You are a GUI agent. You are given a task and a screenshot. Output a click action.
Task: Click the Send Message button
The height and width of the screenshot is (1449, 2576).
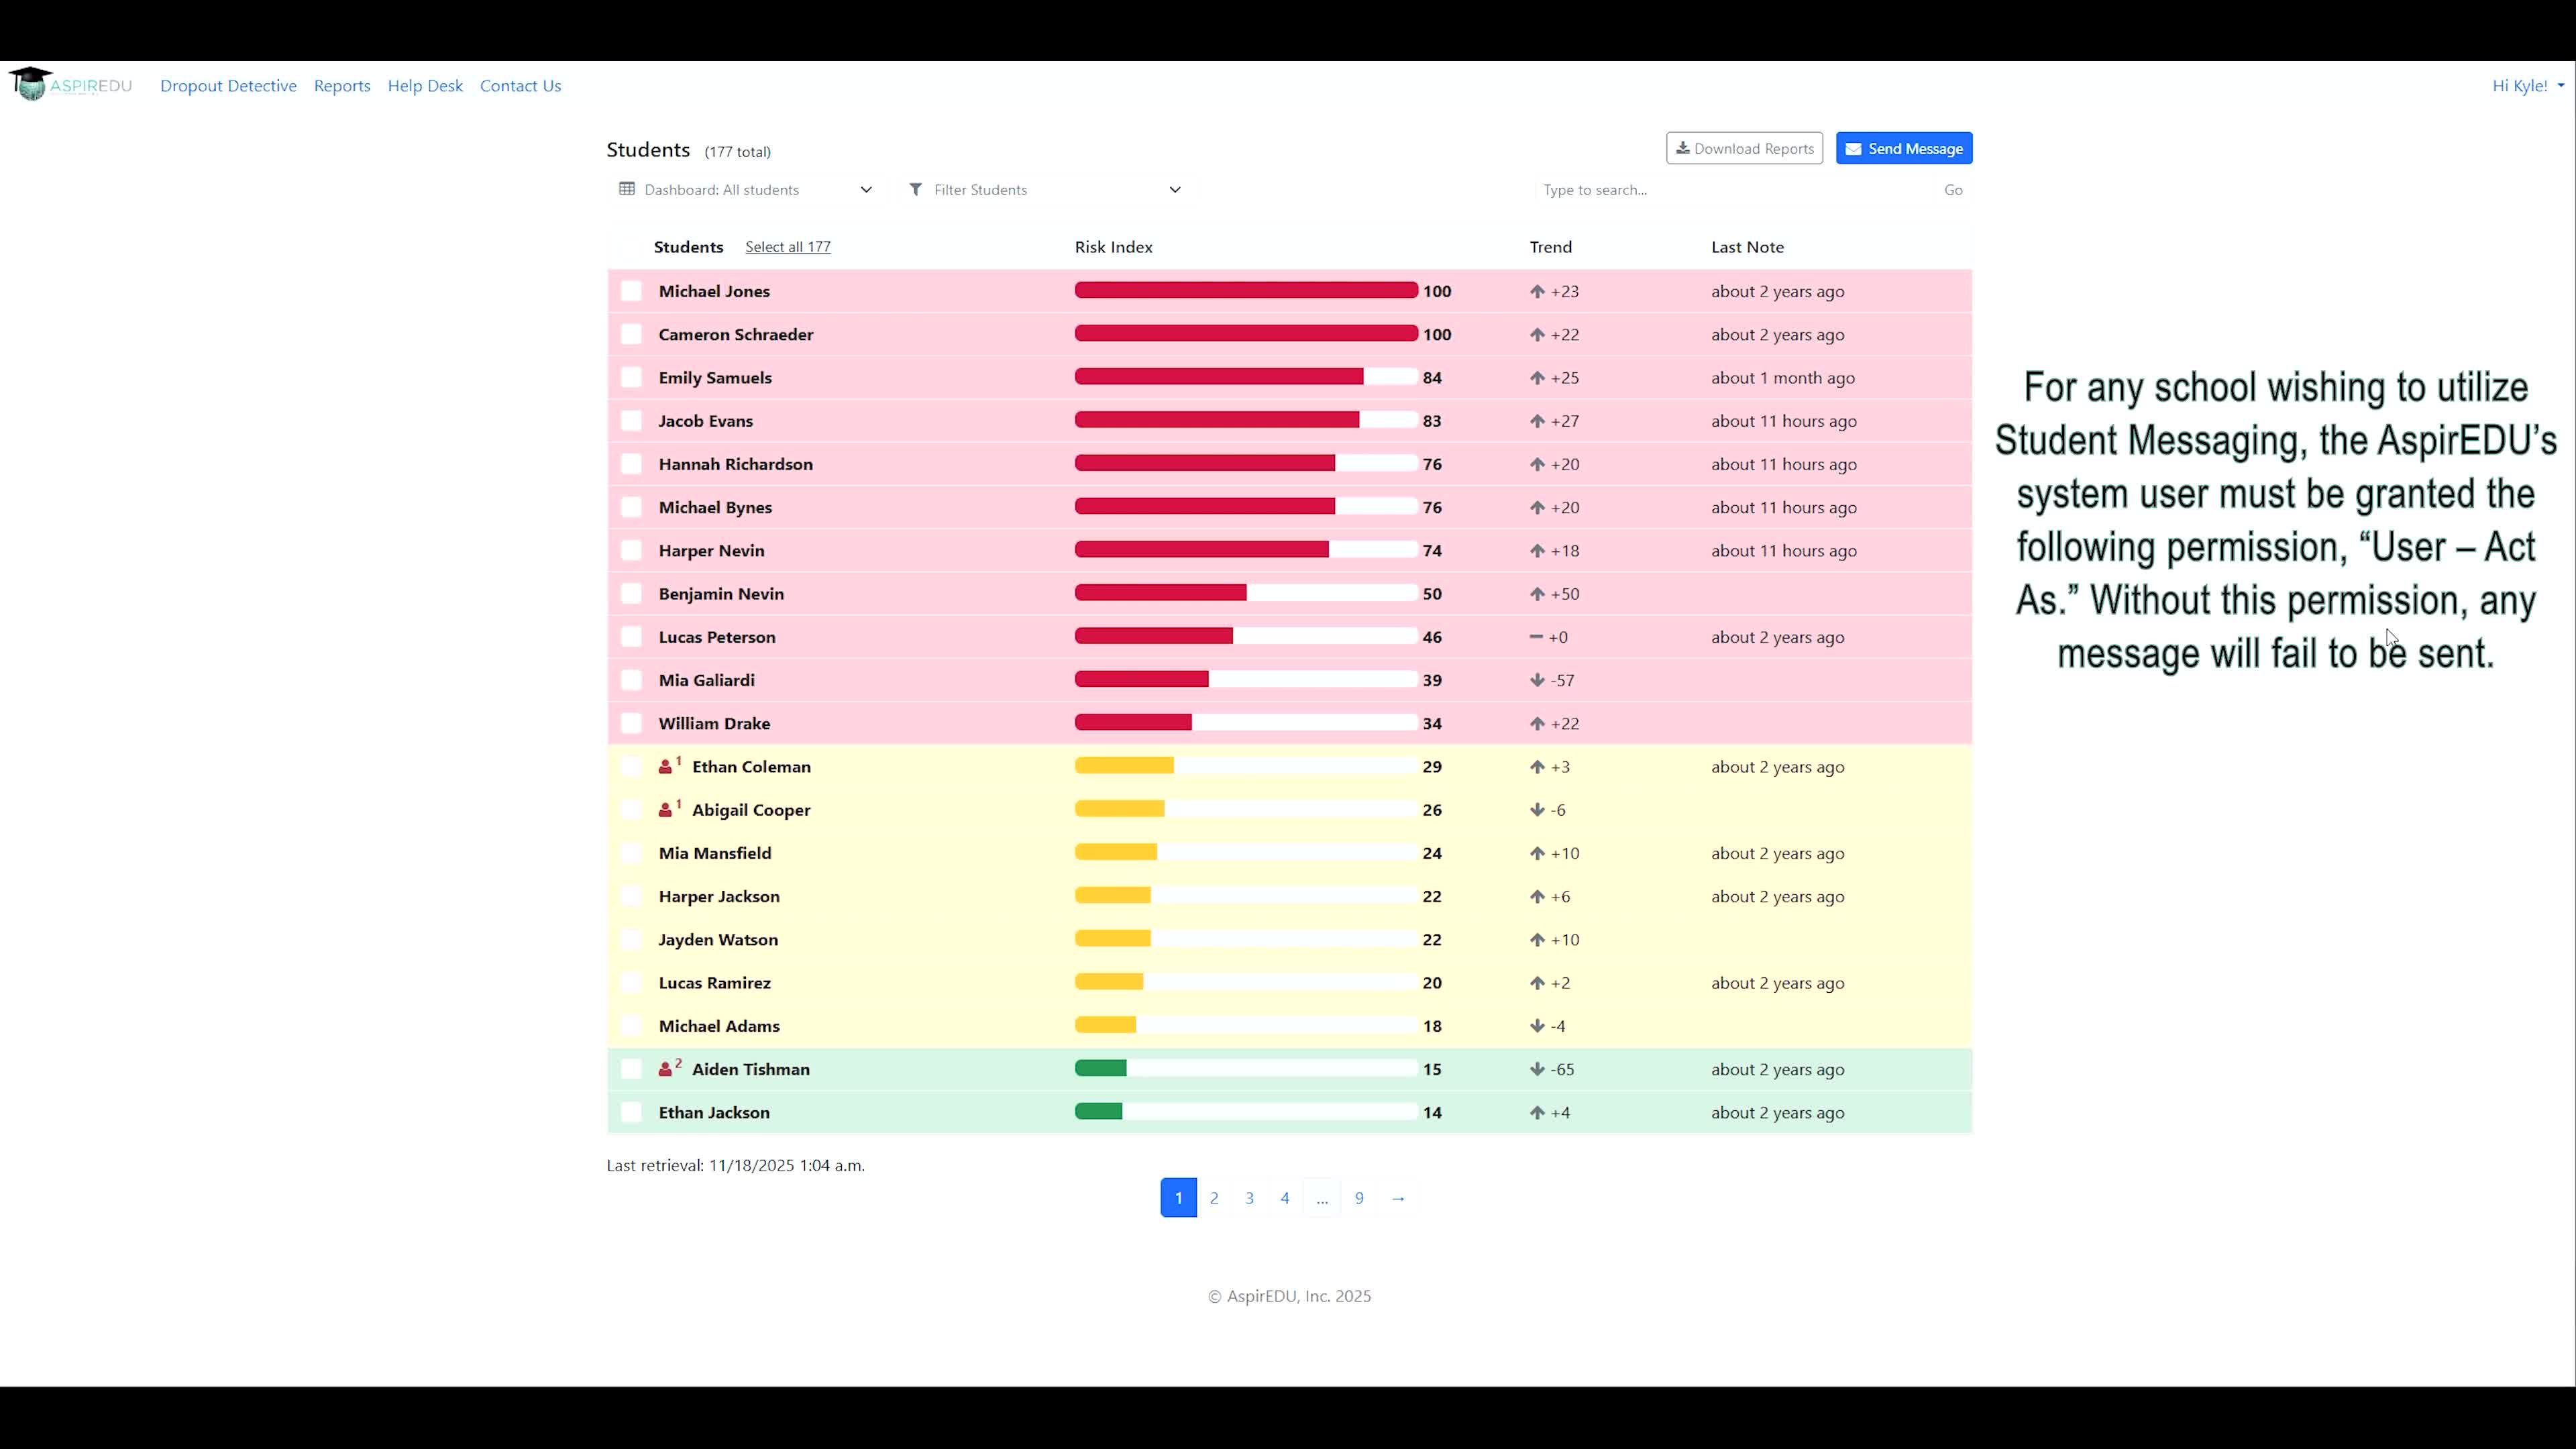click(x=1904, y=148)
